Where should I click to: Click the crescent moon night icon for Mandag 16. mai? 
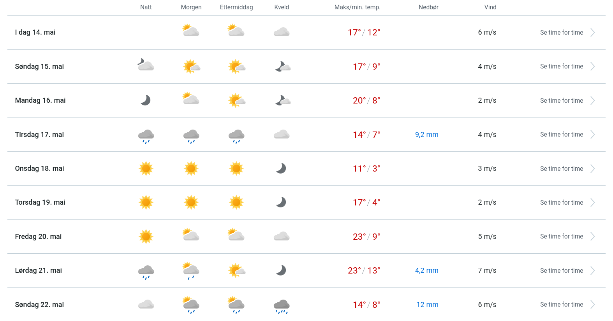145,100
